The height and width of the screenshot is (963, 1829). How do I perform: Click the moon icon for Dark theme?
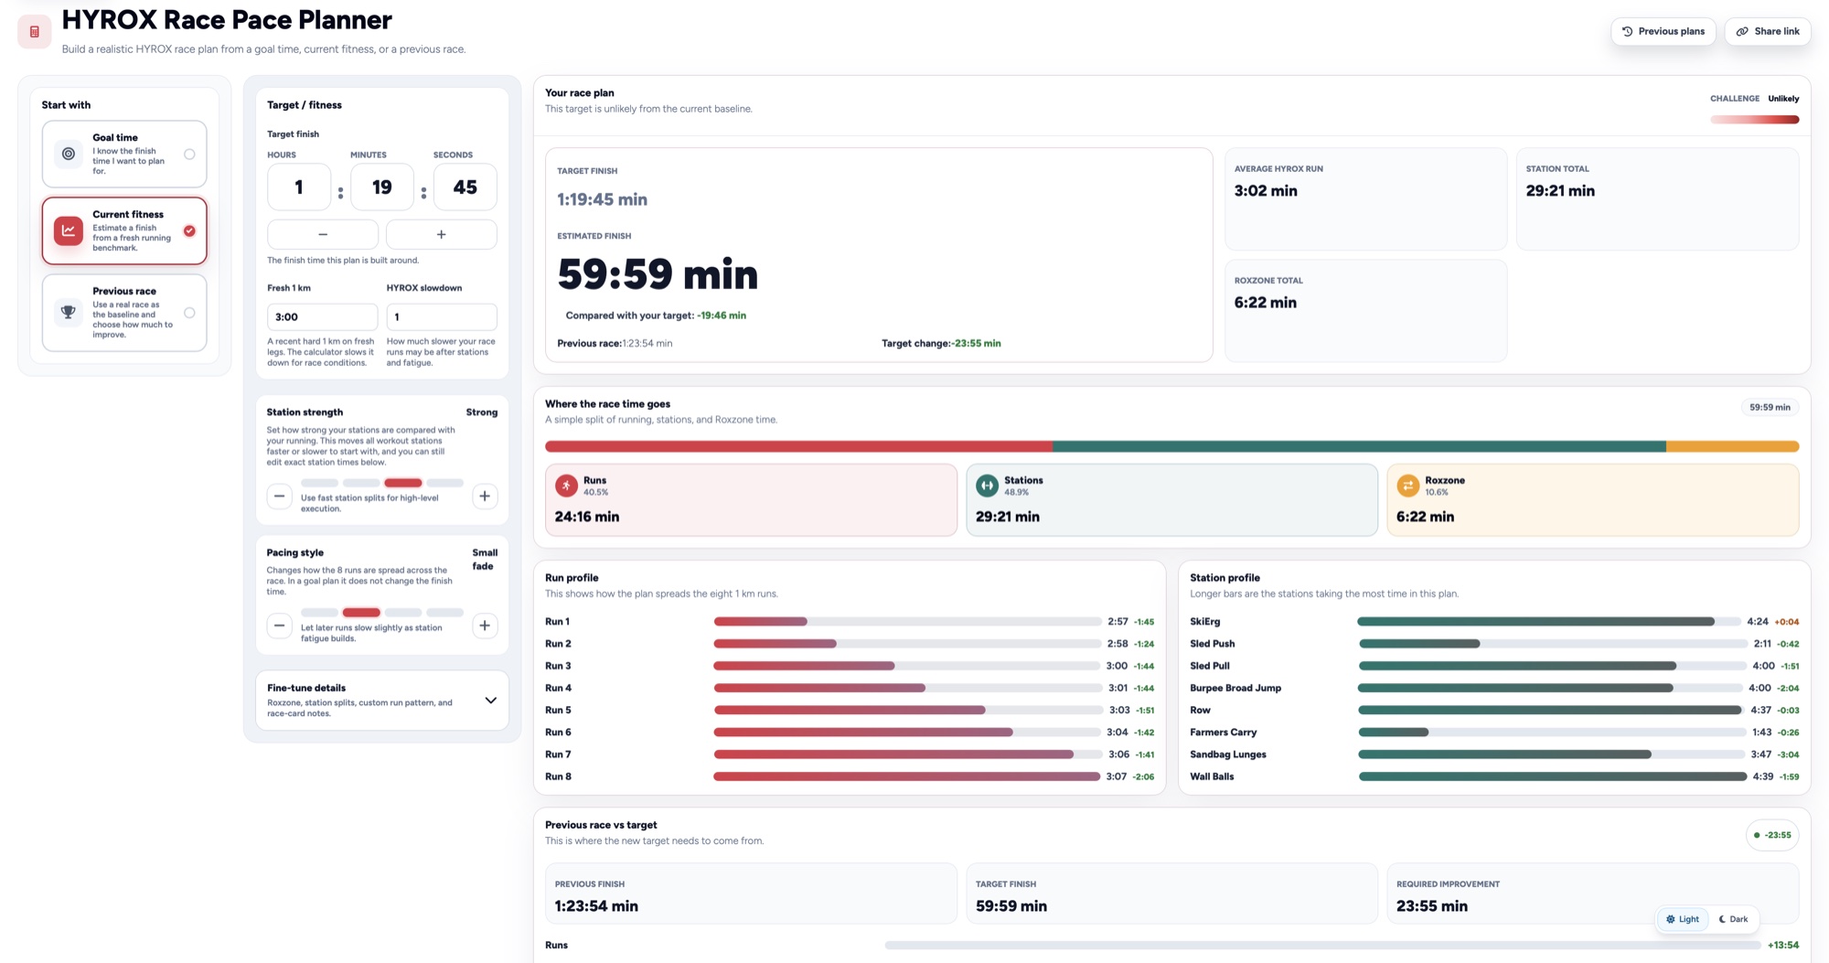1722,919
